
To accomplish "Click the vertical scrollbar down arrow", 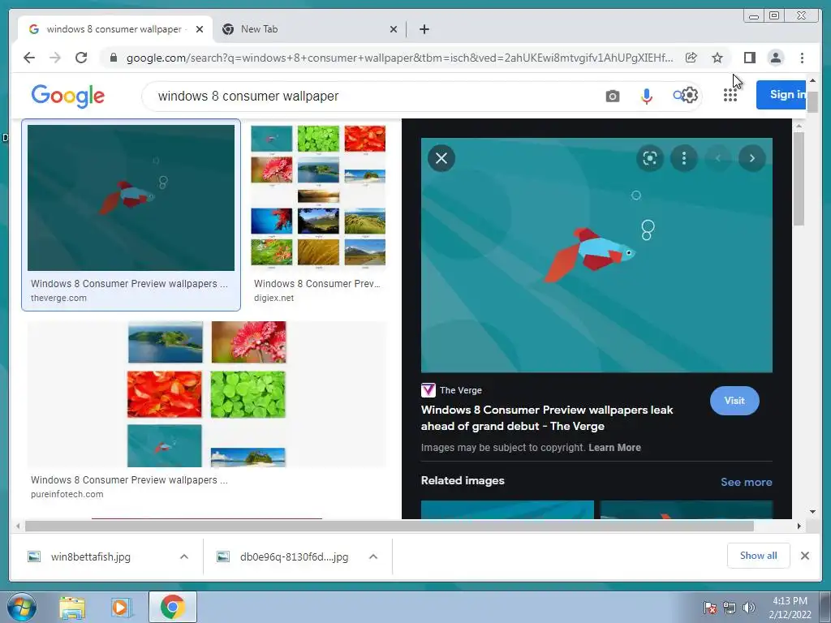I will (x=812, y=512).
